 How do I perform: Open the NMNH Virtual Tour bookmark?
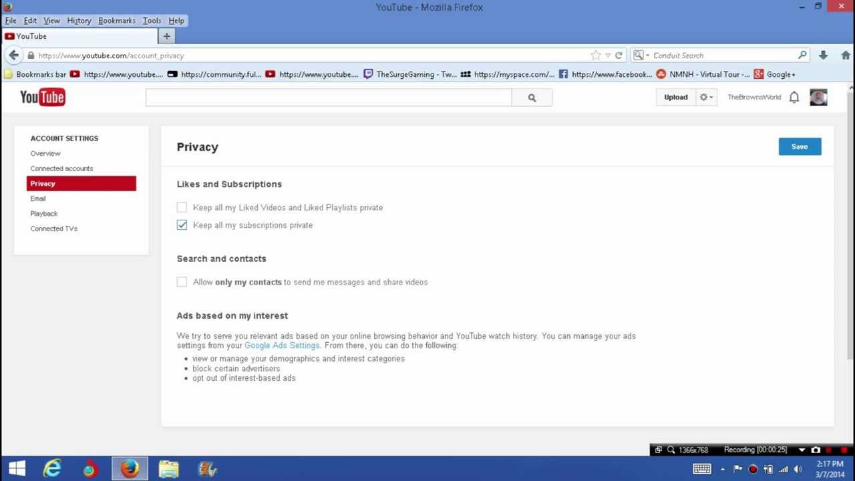[x=703, y=74]
